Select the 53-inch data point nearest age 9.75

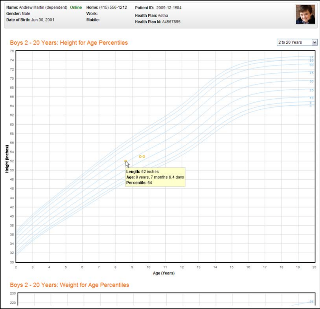(x=144, y=156)
